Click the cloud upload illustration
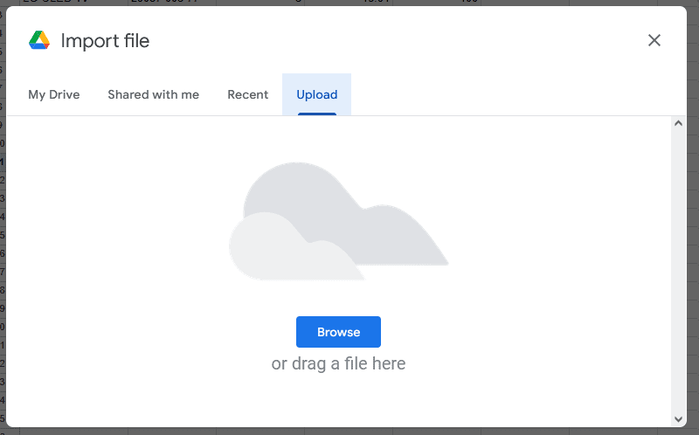Viewport: 699px width, 435px height. coord(338,221)
